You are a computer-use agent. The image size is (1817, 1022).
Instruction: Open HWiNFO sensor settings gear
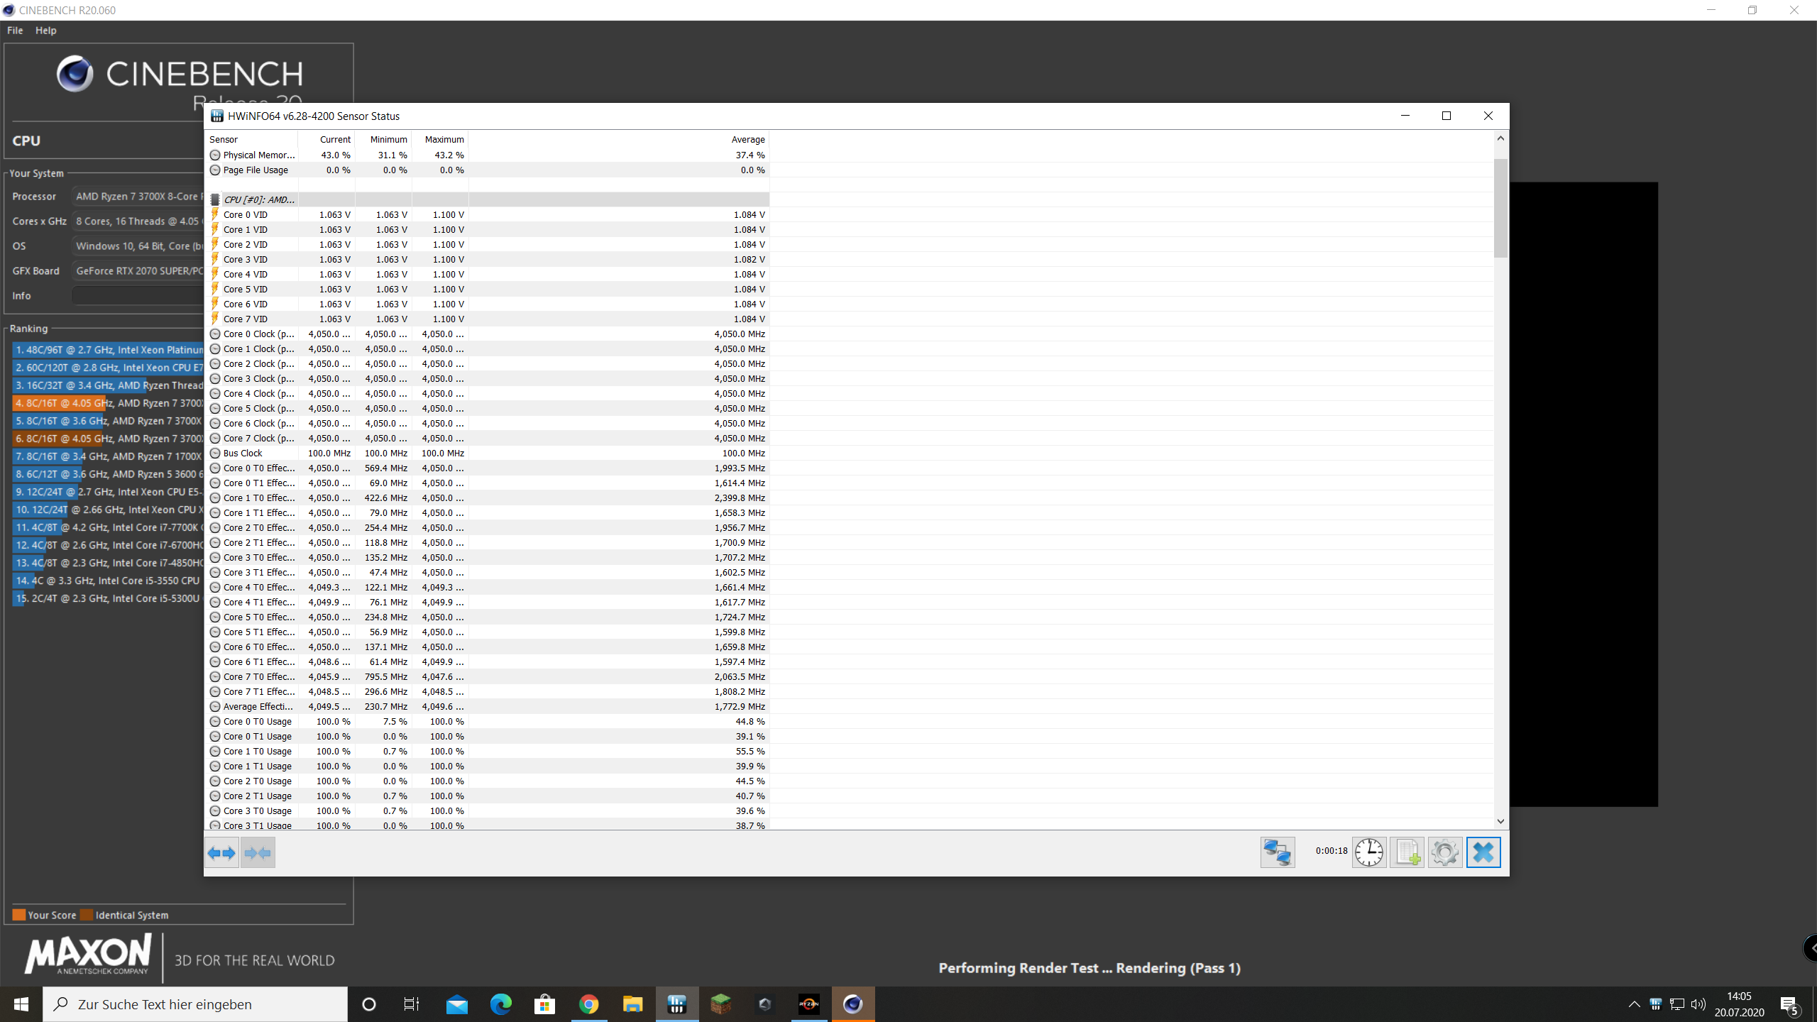click(x=1444, y=852)
